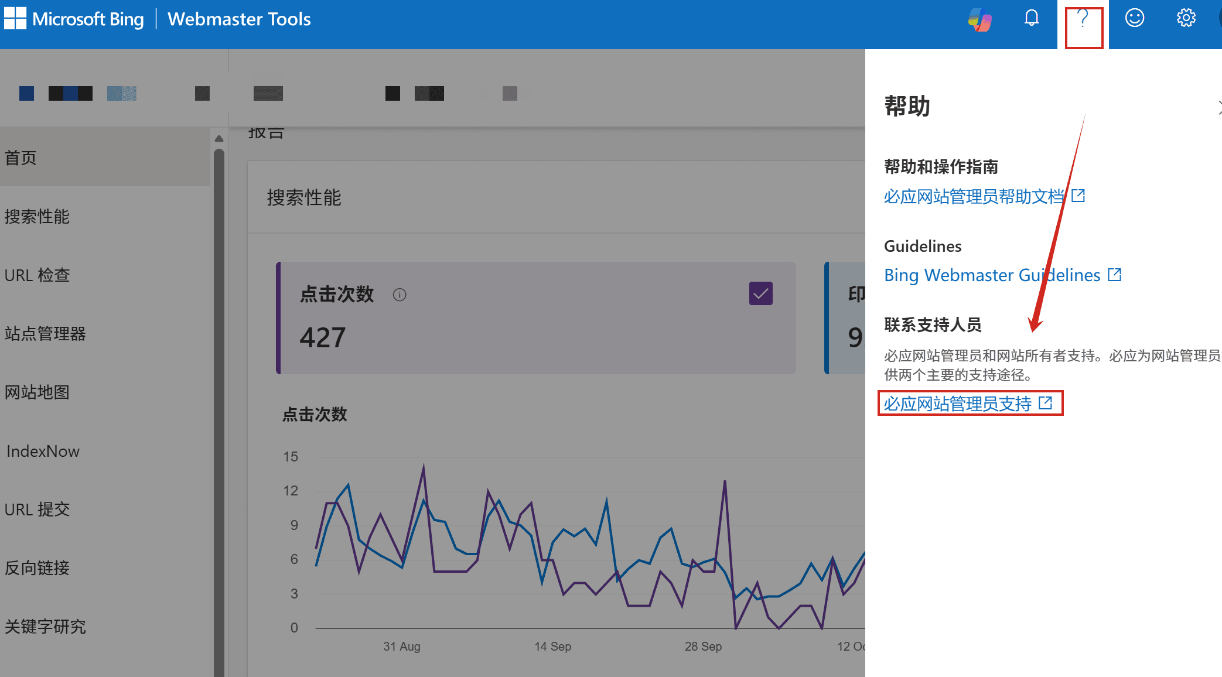Open the settings gear icon
This screenshot has width=1222, height=677.
1186,19
